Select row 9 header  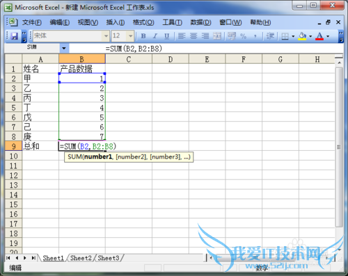click(13, 146)
